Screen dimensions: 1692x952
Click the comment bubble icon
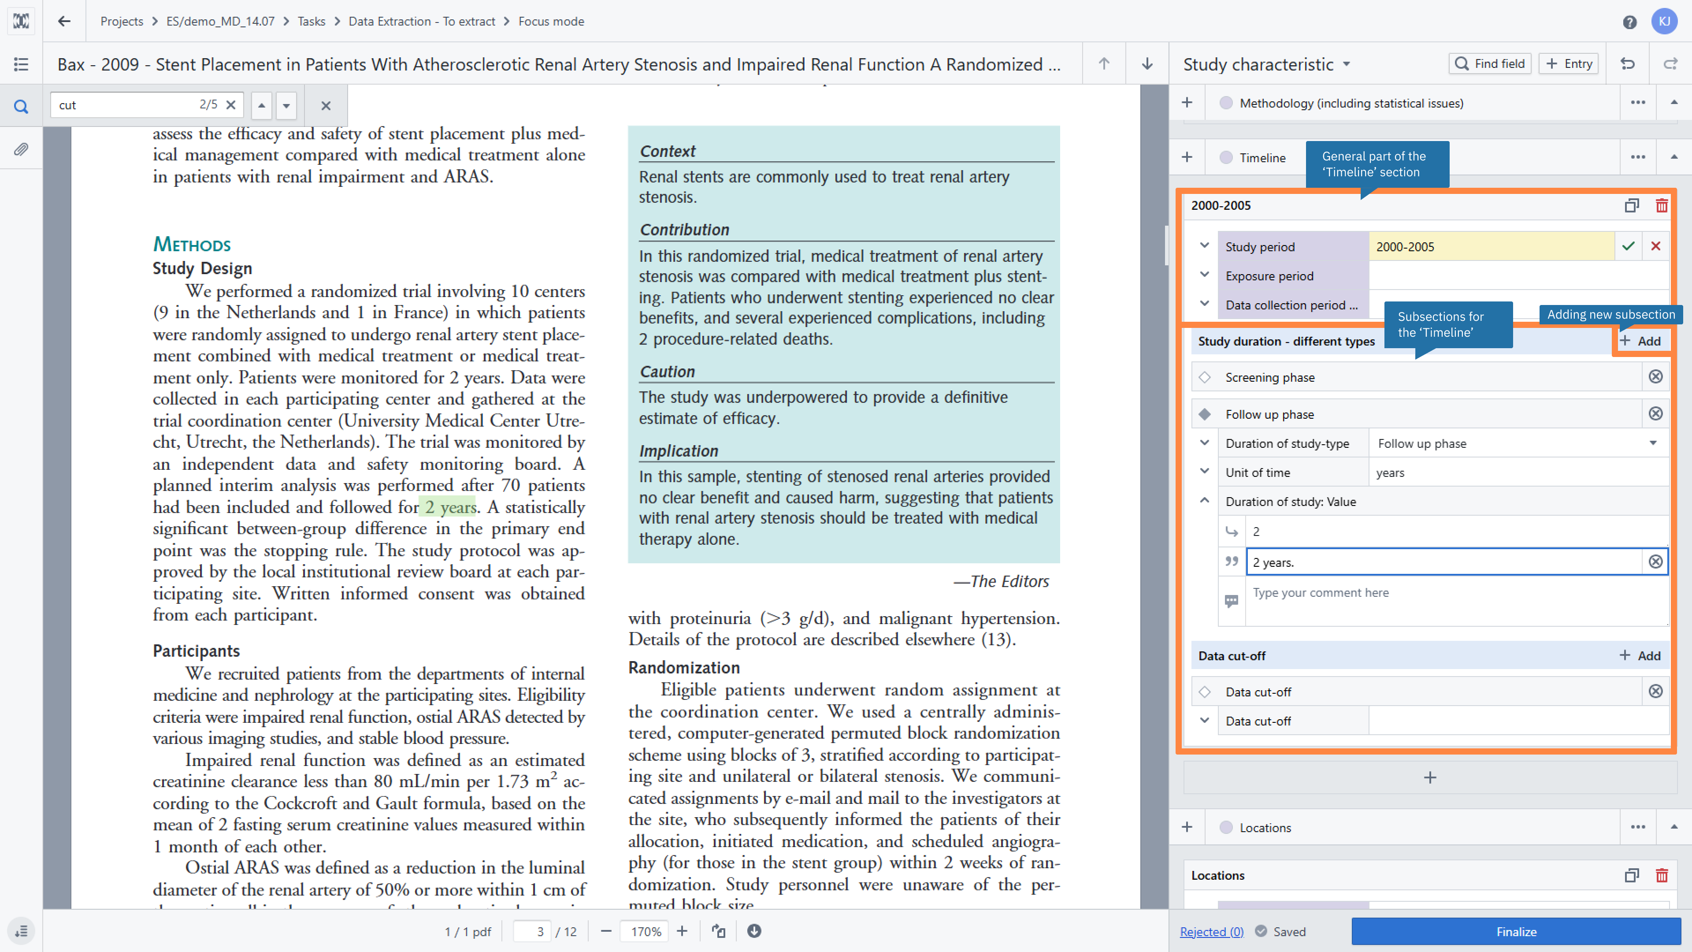tap(1232, 600)
